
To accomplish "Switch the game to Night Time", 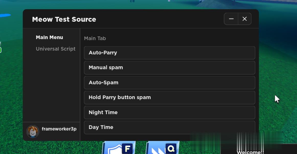I will pos(169,112).
